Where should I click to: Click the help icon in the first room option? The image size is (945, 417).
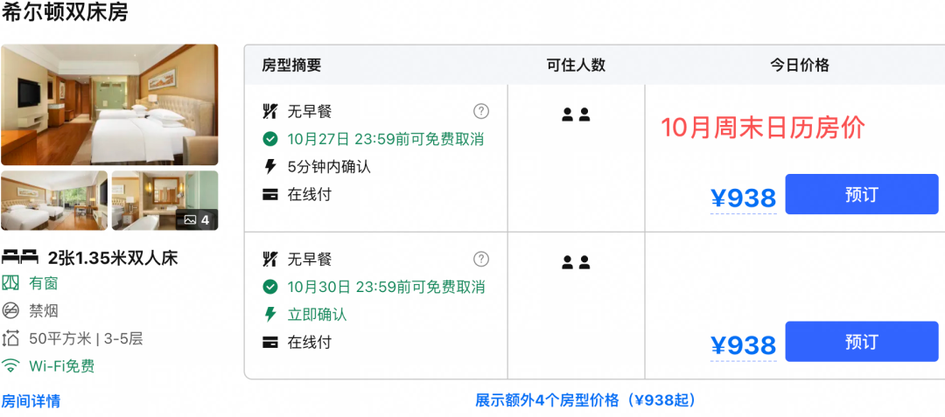tap(481, 111)
